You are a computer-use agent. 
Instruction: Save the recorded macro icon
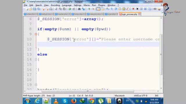pyautogui.click(x=150, y=9)
